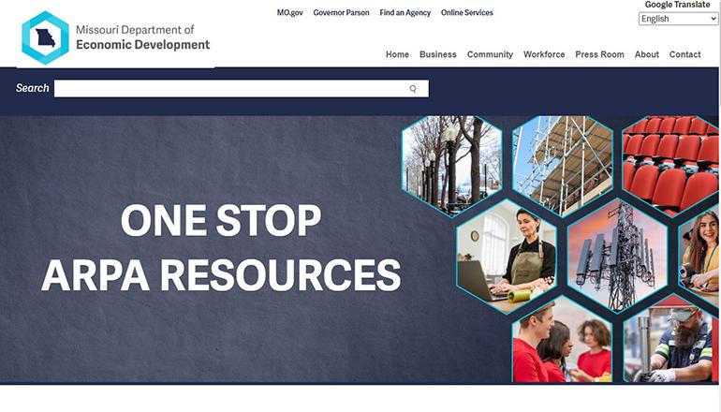This screenshot has width=721, height=412.
Task: Click inside the Search text field
Action: 242,89
